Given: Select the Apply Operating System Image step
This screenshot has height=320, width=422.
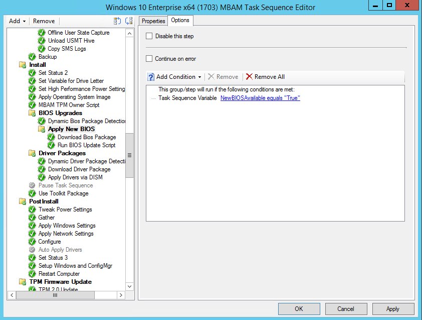Looking at the screenshot, I should point(74,97).
